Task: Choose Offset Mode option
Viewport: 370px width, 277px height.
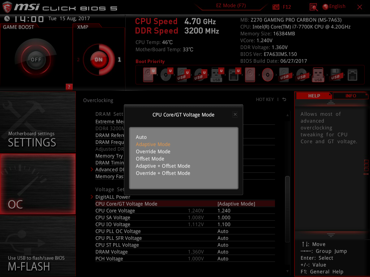Action: (150, 159)
